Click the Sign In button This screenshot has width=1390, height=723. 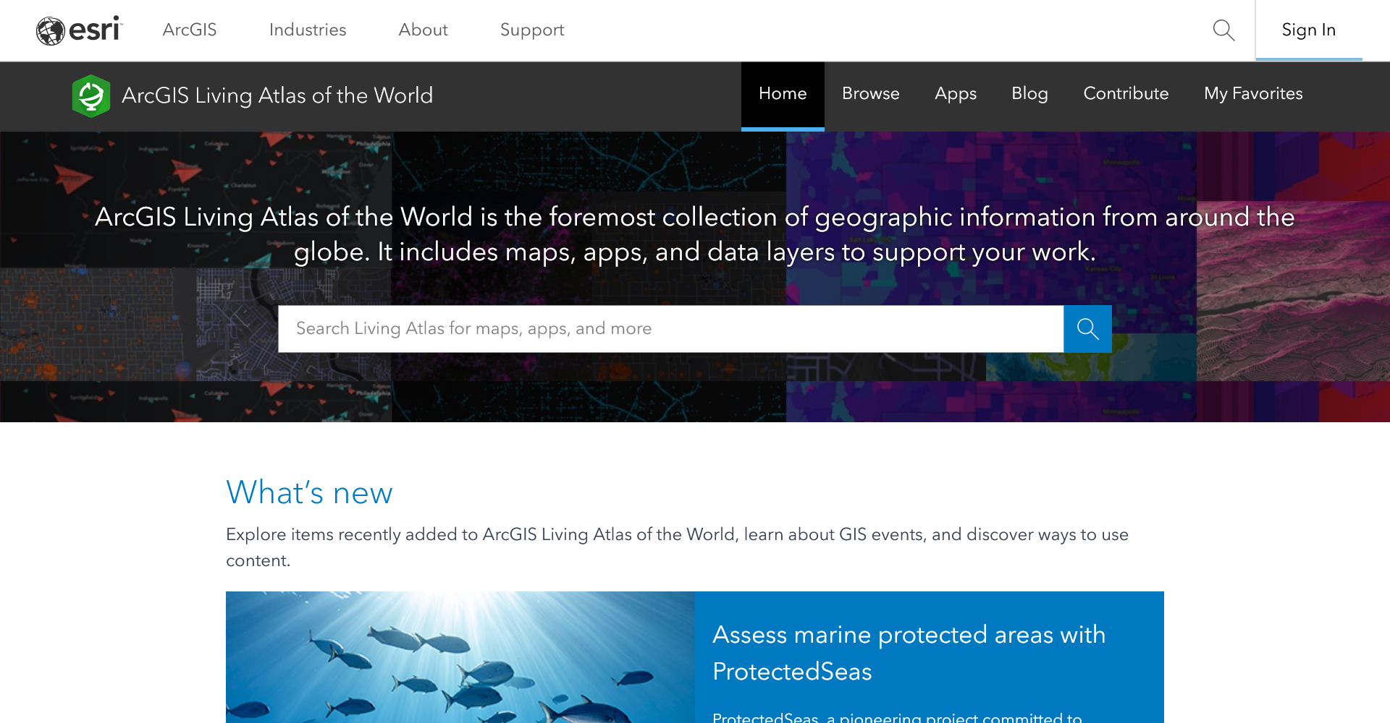pyautogui.click(x=1308, y=30)
